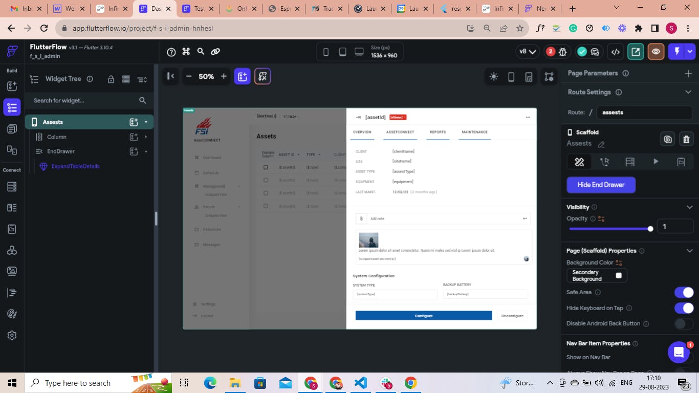The height and width of the screenshot is (393, 699).
Task: Toggle the Safe Area switch
Action: [684, 292]
